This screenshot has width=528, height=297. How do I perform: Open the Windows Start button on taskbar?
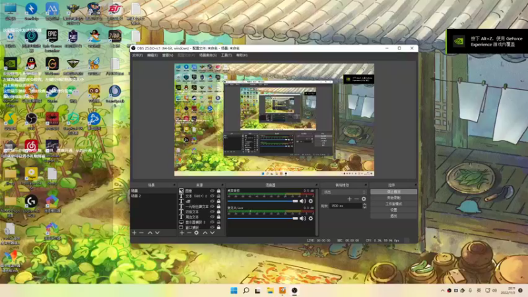(x=234, y=290)
